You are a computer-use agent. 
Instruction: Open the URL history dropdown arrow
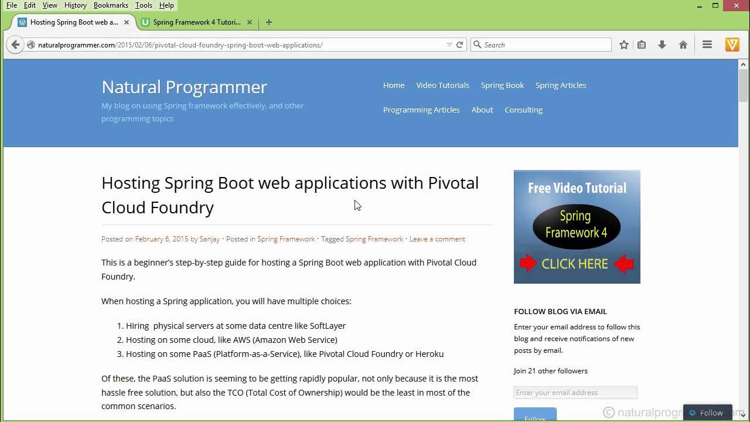(449, 45)
